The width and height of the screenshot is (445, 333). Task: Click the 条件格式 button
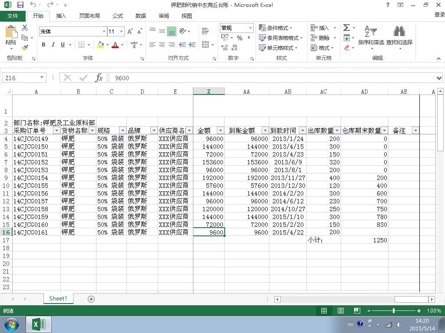(x=276, y=28)
